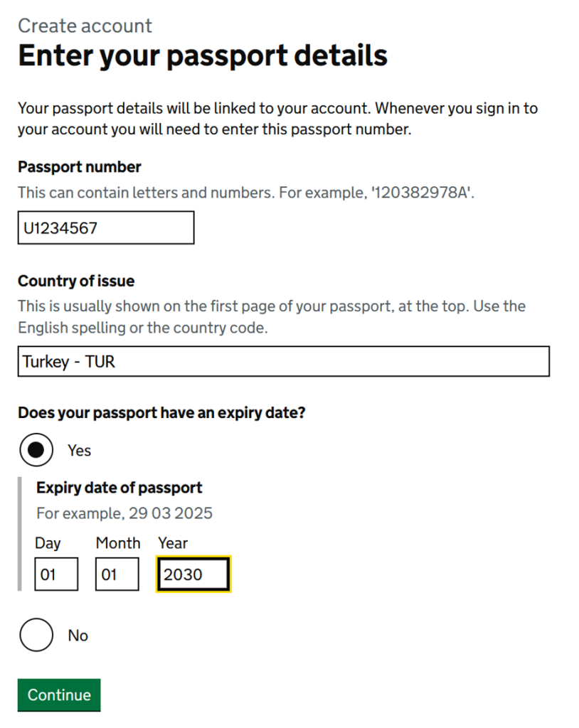
Task: Click the Day input box
Action: pos(56,574)
